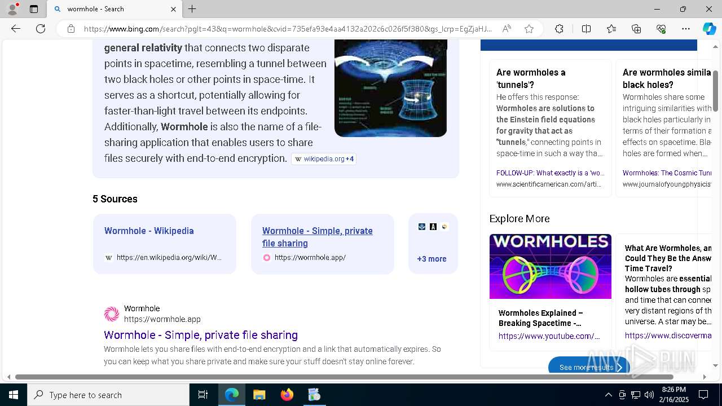Open tab actions menu
The image size is (722, 406).
[x=34, y=9]
